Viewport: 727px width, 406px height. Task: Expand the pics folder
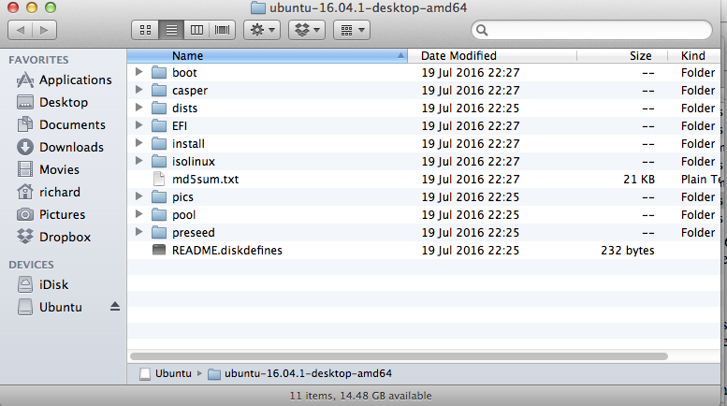[x=138, y=196]
